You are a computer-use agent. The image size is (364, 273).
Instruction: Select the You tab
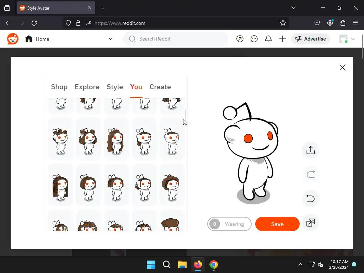(x=136, y=87)
